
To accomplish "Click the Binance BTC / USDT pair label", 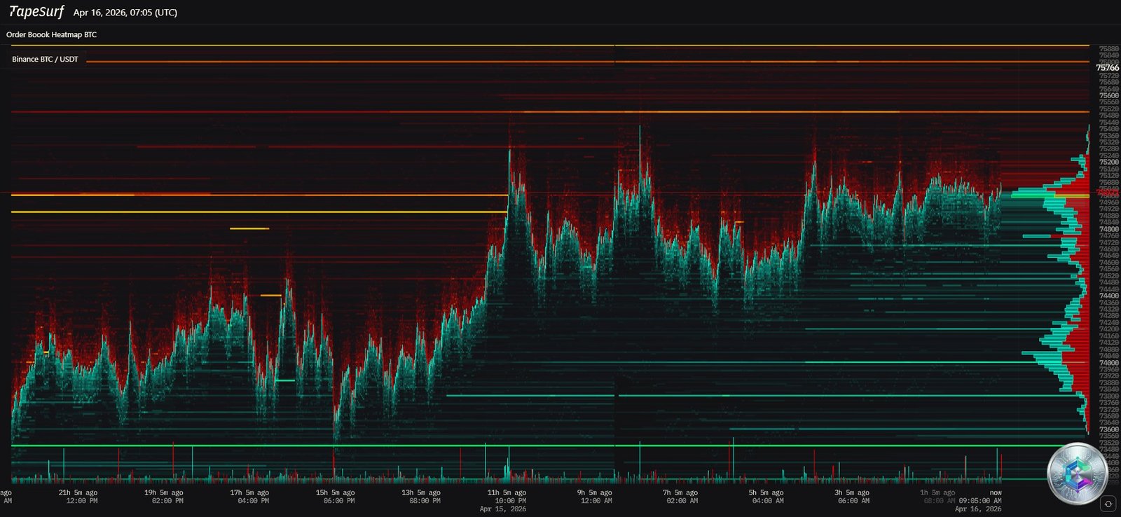I will pos(45,60).
